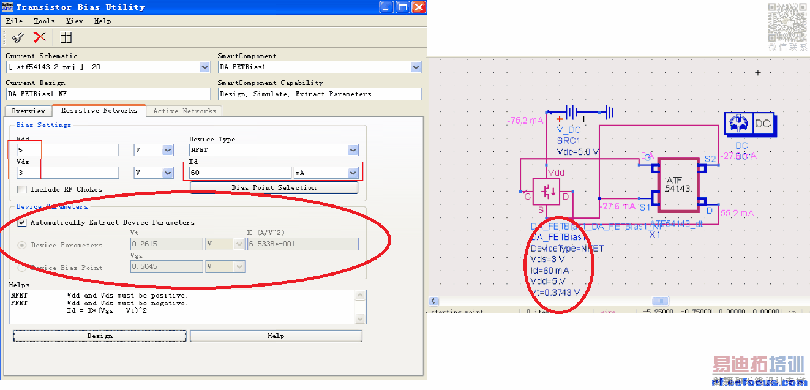Click the red X delete toolbar icon
The width and height of the screenshot is (810, 390).
tap(40, 37)
